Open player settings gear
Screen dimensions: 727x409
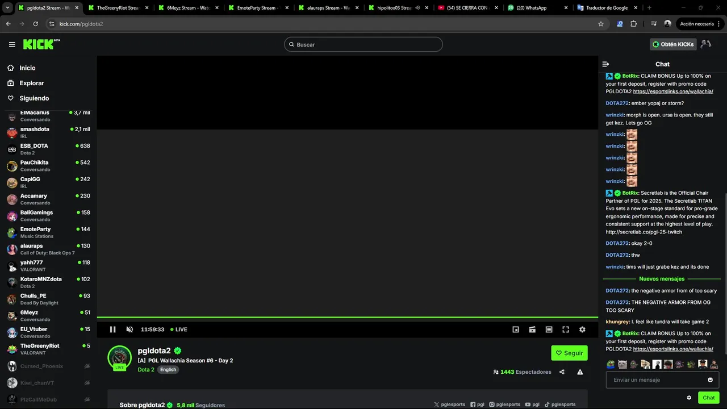pos(582,329)
